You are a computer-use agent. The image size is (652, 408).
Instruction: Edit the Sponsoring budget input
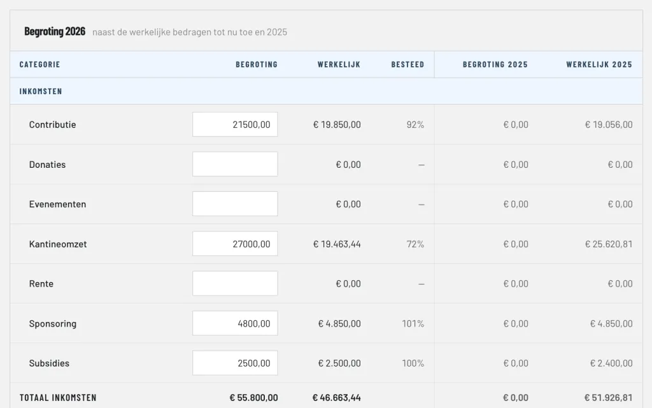click(235, 323)
